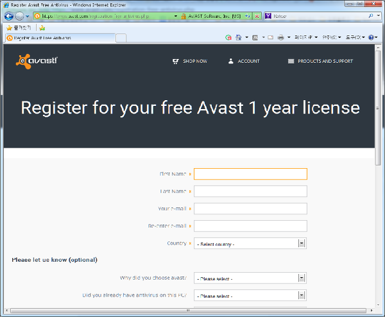Click the Register for your free Avast heading
This screenshot has width=385, height=317.
point(191,108)
